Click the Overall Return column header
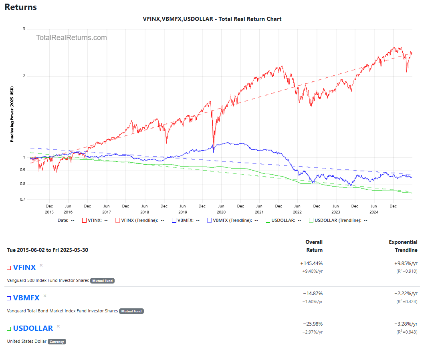This screenshot has width=428, height=346. tap(314, 246)
